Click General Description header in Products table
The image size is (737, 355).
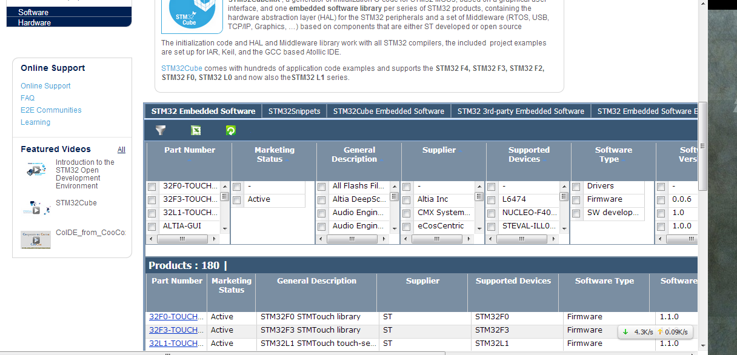pyautogui.click(x=316, y=281)
